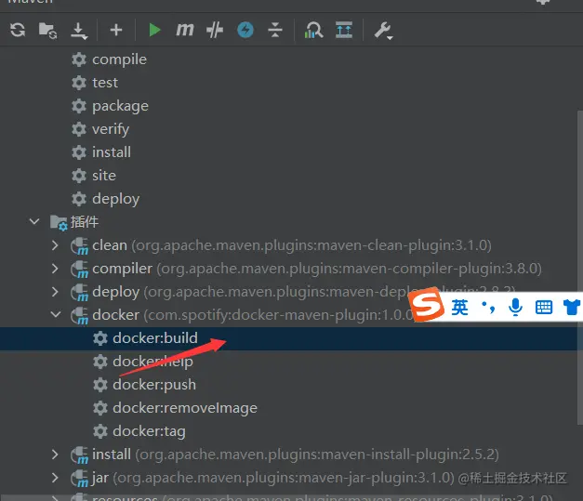Select the docker:build goal

tap(155, 338)
